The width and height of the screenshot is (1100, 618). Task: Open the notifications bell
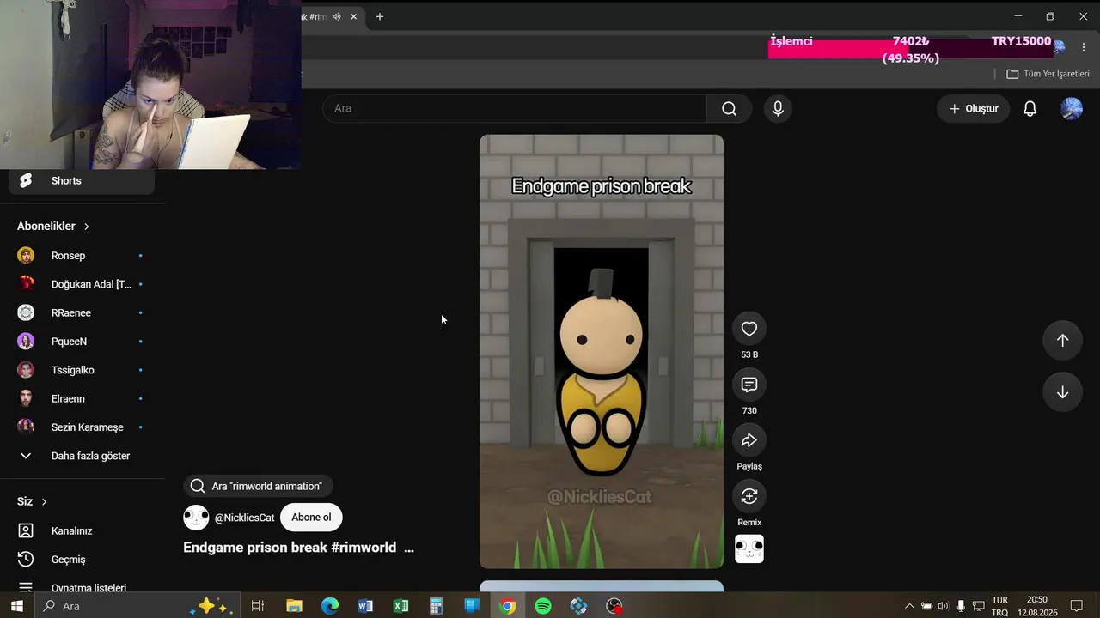coord(1030,108)
